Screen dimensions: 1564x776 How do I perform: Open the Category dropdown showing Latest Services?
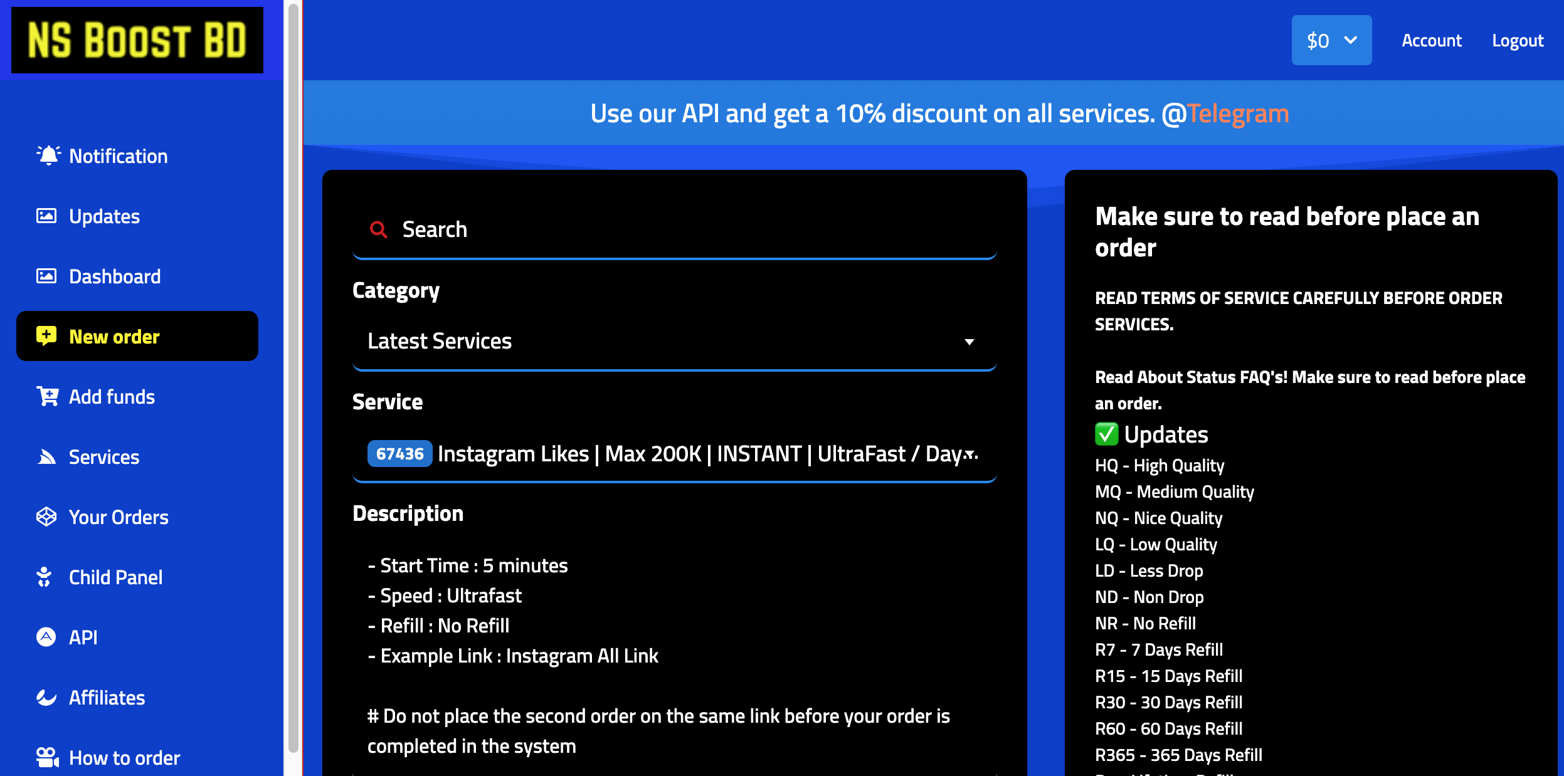674,341
